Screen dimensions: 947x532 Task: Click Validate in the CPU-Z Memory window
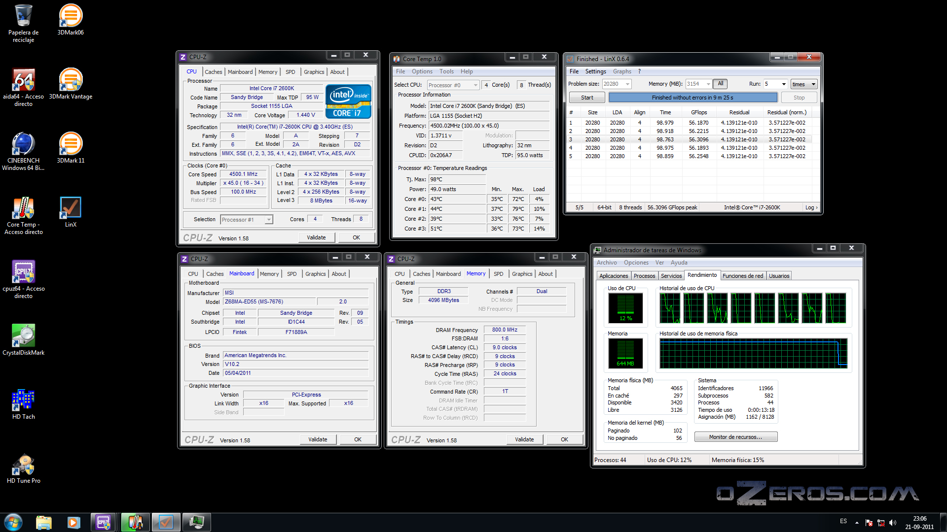point(524,439)
